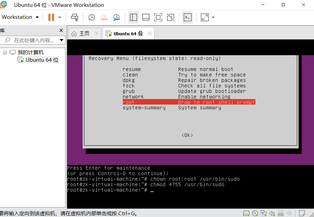Open the message log note icon

point(302,213)
